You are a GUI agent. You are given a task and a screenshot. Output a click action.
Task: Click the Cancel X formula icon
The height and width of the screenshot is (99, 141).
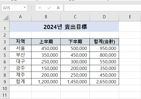click(40, 8)
